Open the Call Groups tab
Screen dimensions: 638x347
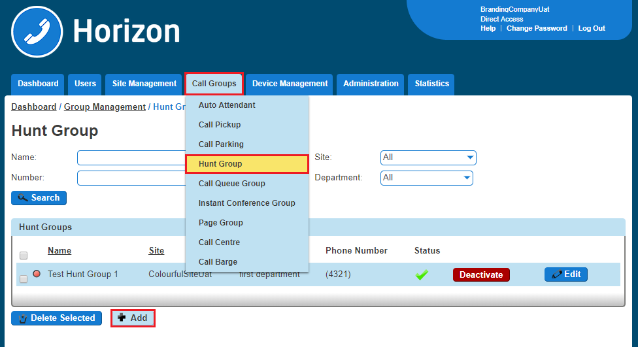(214, 84)
